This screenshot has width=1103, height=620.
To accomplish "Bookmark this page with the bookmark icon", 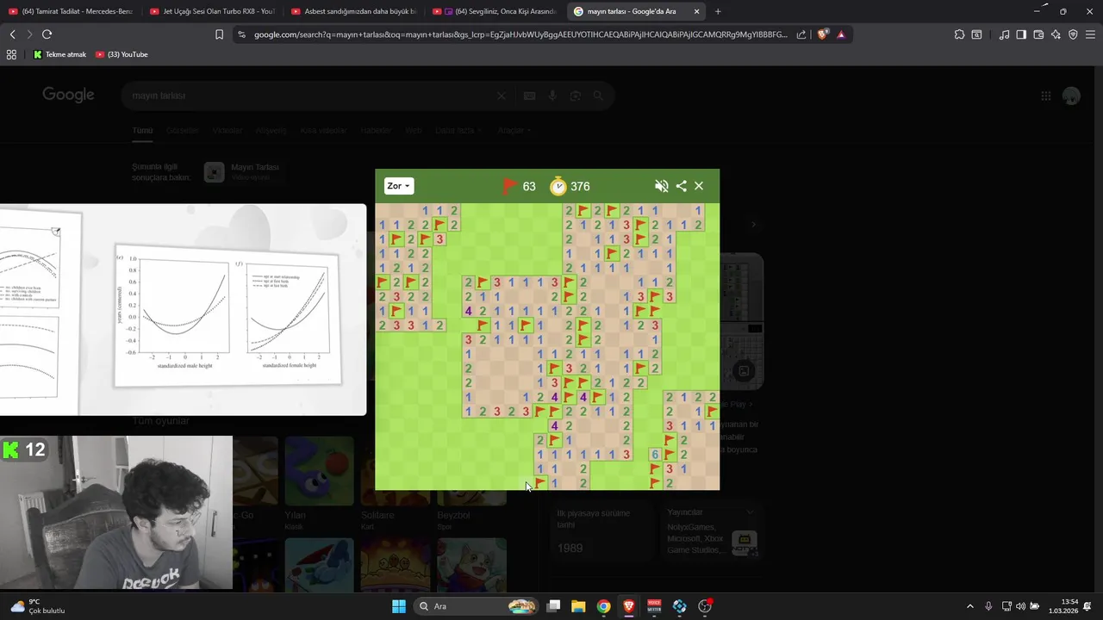I will coord(219,34).
